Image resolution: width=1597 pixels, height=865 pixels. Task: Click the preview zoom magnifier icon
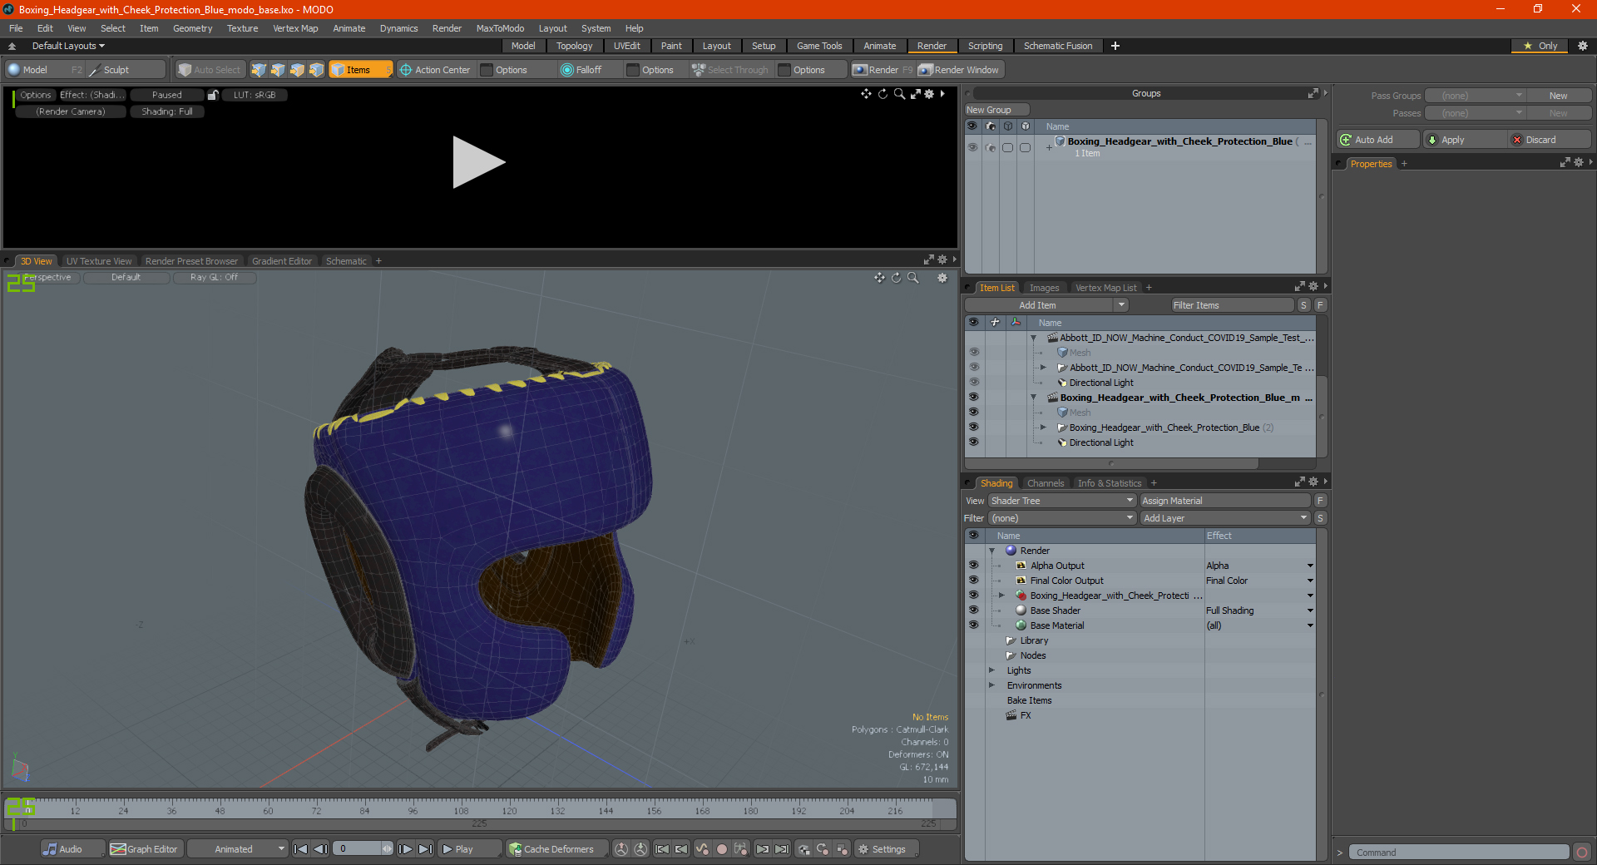[899, 94]
